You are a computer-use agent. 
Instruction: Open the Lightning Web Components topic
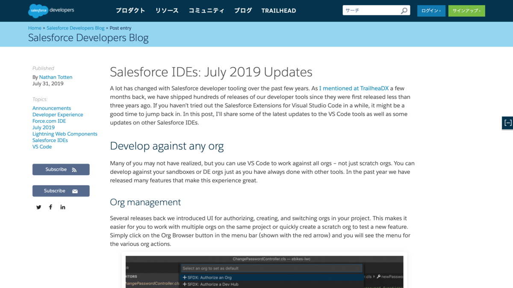click(x=65, y=134)
